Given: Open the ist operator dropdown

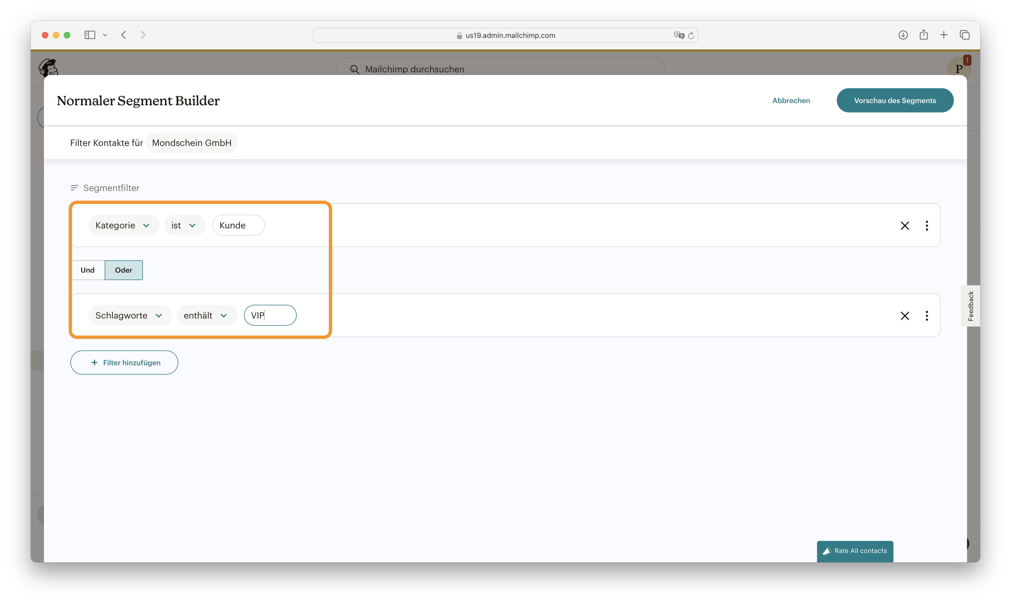Looking at the screenshot, I should 184,225.
